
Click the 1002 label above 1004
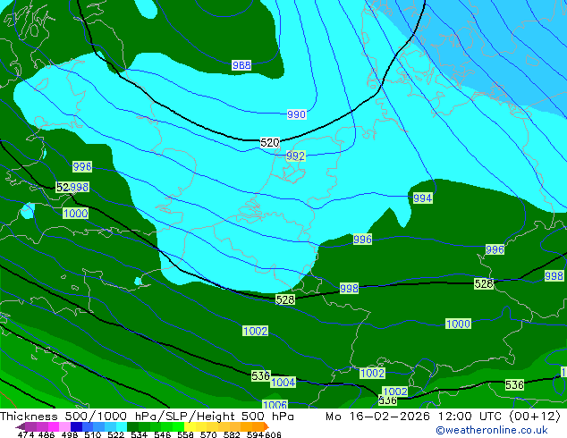(x=255, y=331)
